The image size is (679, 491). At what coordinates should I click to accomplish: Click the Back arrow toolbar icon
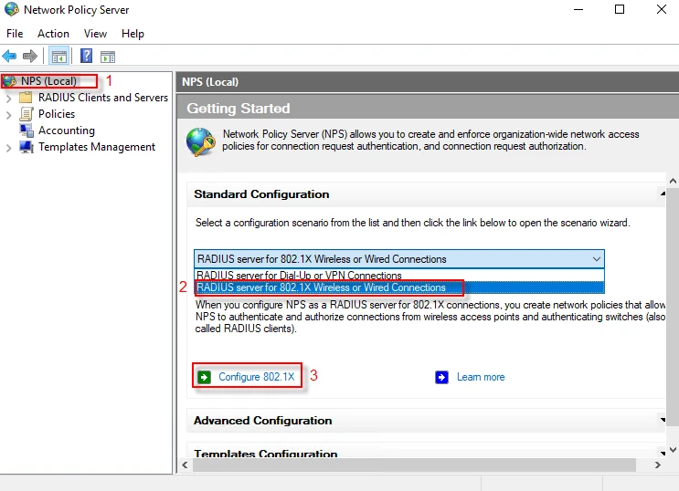click(x=10, y=57)
